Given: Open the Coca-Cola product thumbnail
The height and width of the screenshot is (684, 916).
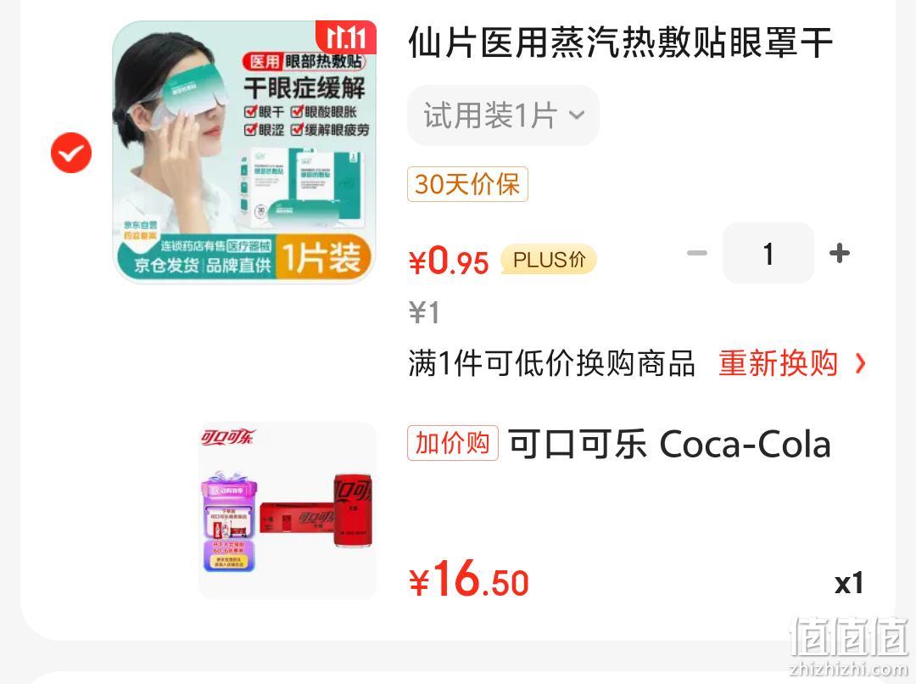Looking at the screenshot, I should pos(288,510).
